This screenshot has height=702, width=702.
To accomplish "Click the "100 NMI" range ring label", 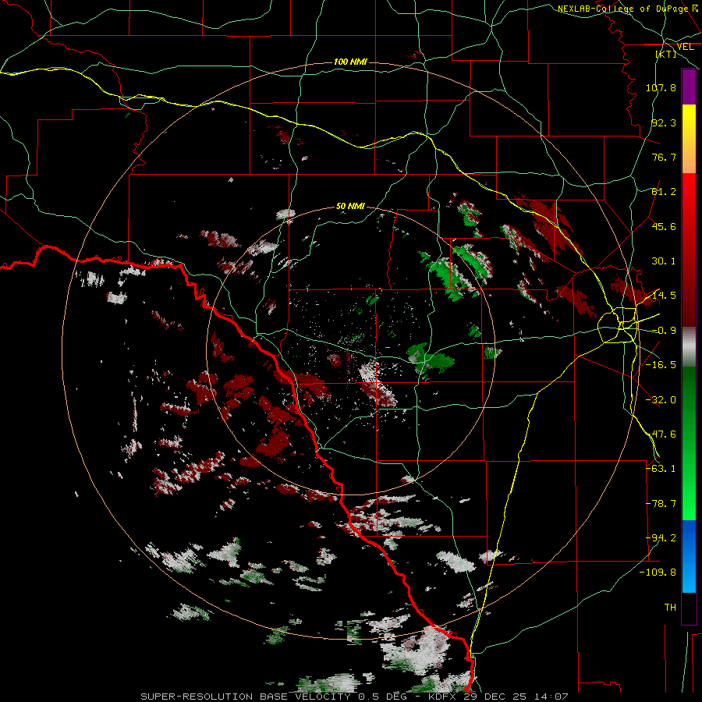I will click(350, 62).
